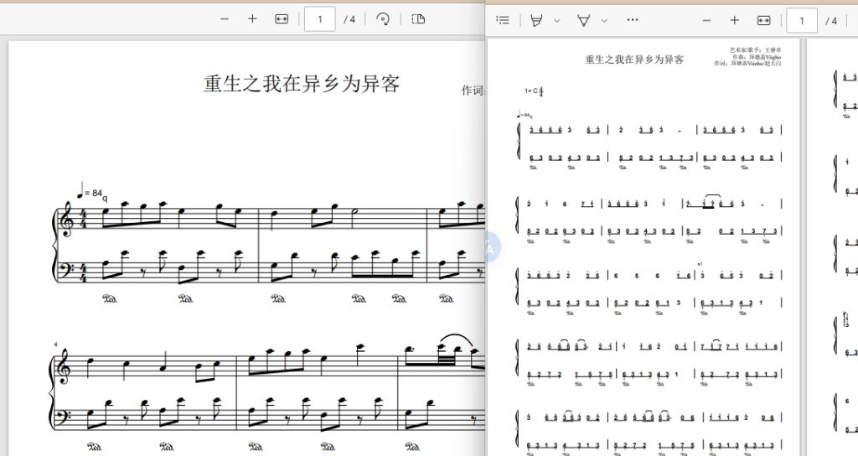Click the artist credits block in right document
The image size is (858, 456).
point(748,56)
